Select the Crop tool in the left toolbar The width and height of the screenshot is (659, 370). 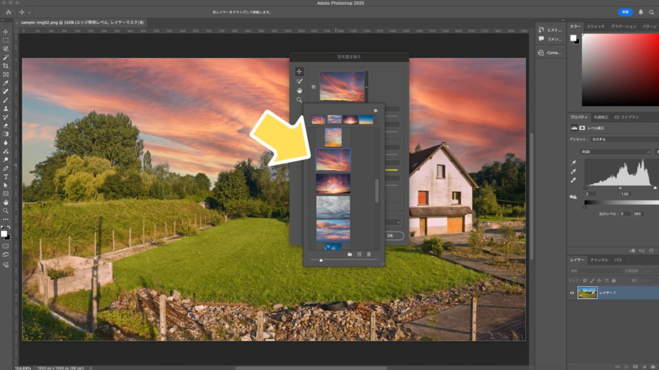click(x=6, y=66)
